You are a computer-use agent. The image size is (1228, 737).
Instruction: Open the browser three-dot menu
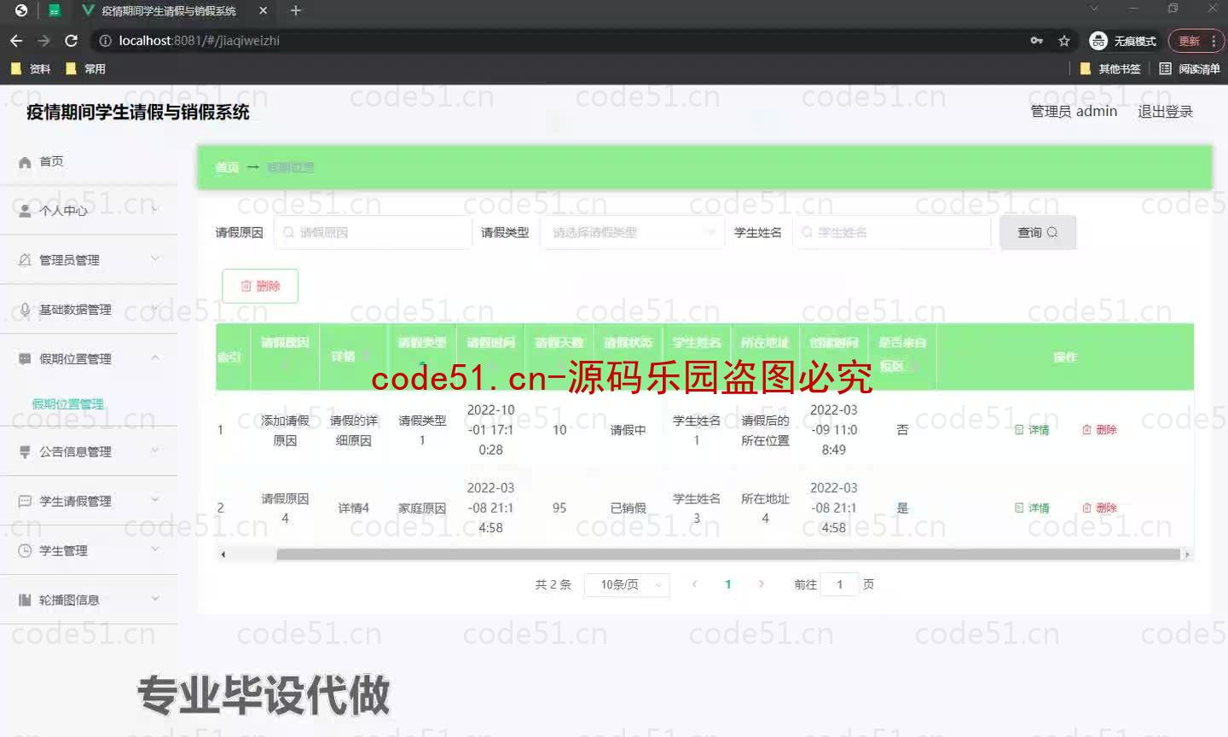(x=1214, y=40)
